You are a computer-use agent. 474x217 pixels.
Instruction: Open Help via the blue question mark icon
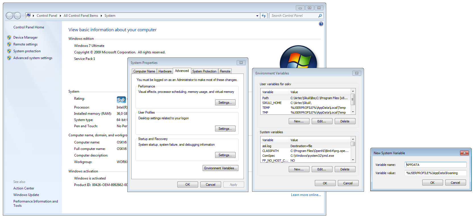321,24
